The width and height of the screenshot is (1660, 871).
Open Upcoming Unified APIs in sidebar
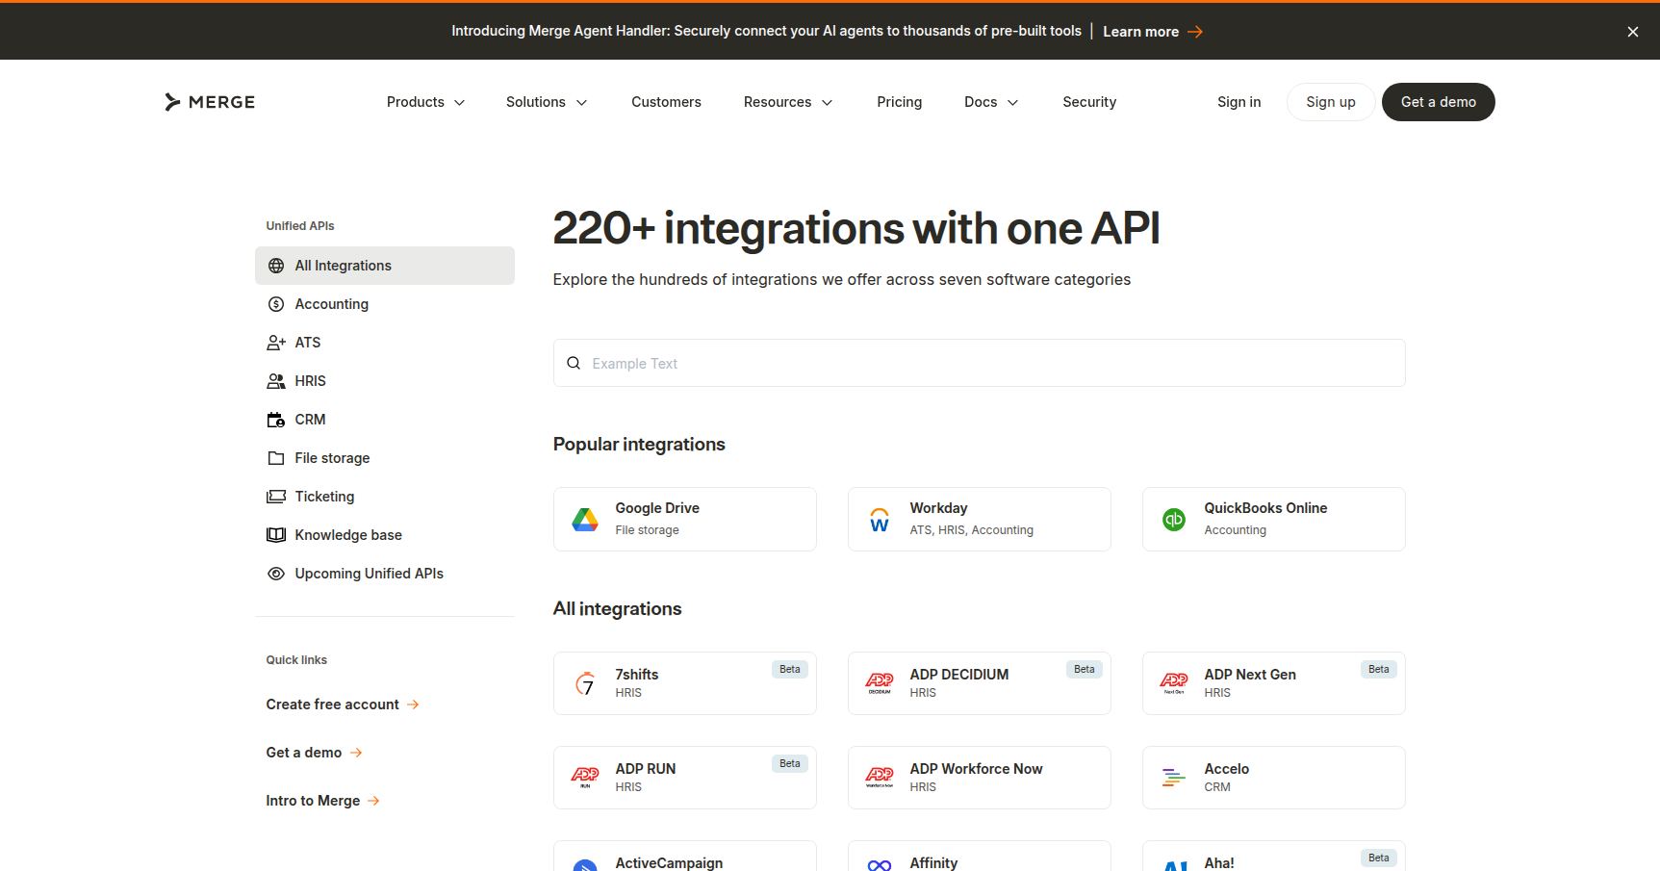click(x=369, y=574)
